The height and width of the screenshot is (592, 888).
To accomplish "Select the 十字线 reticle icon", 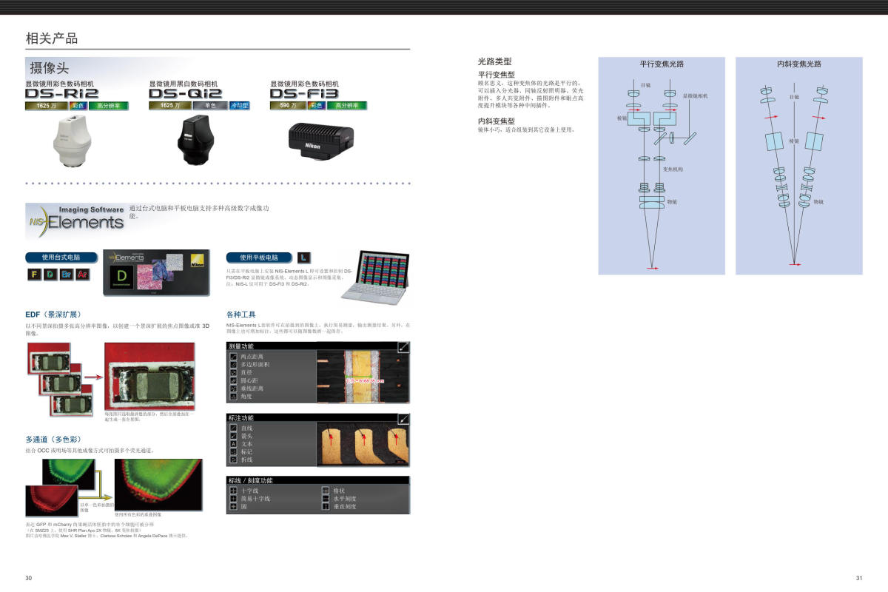I will pyautogui.click(x=234, y=491).
